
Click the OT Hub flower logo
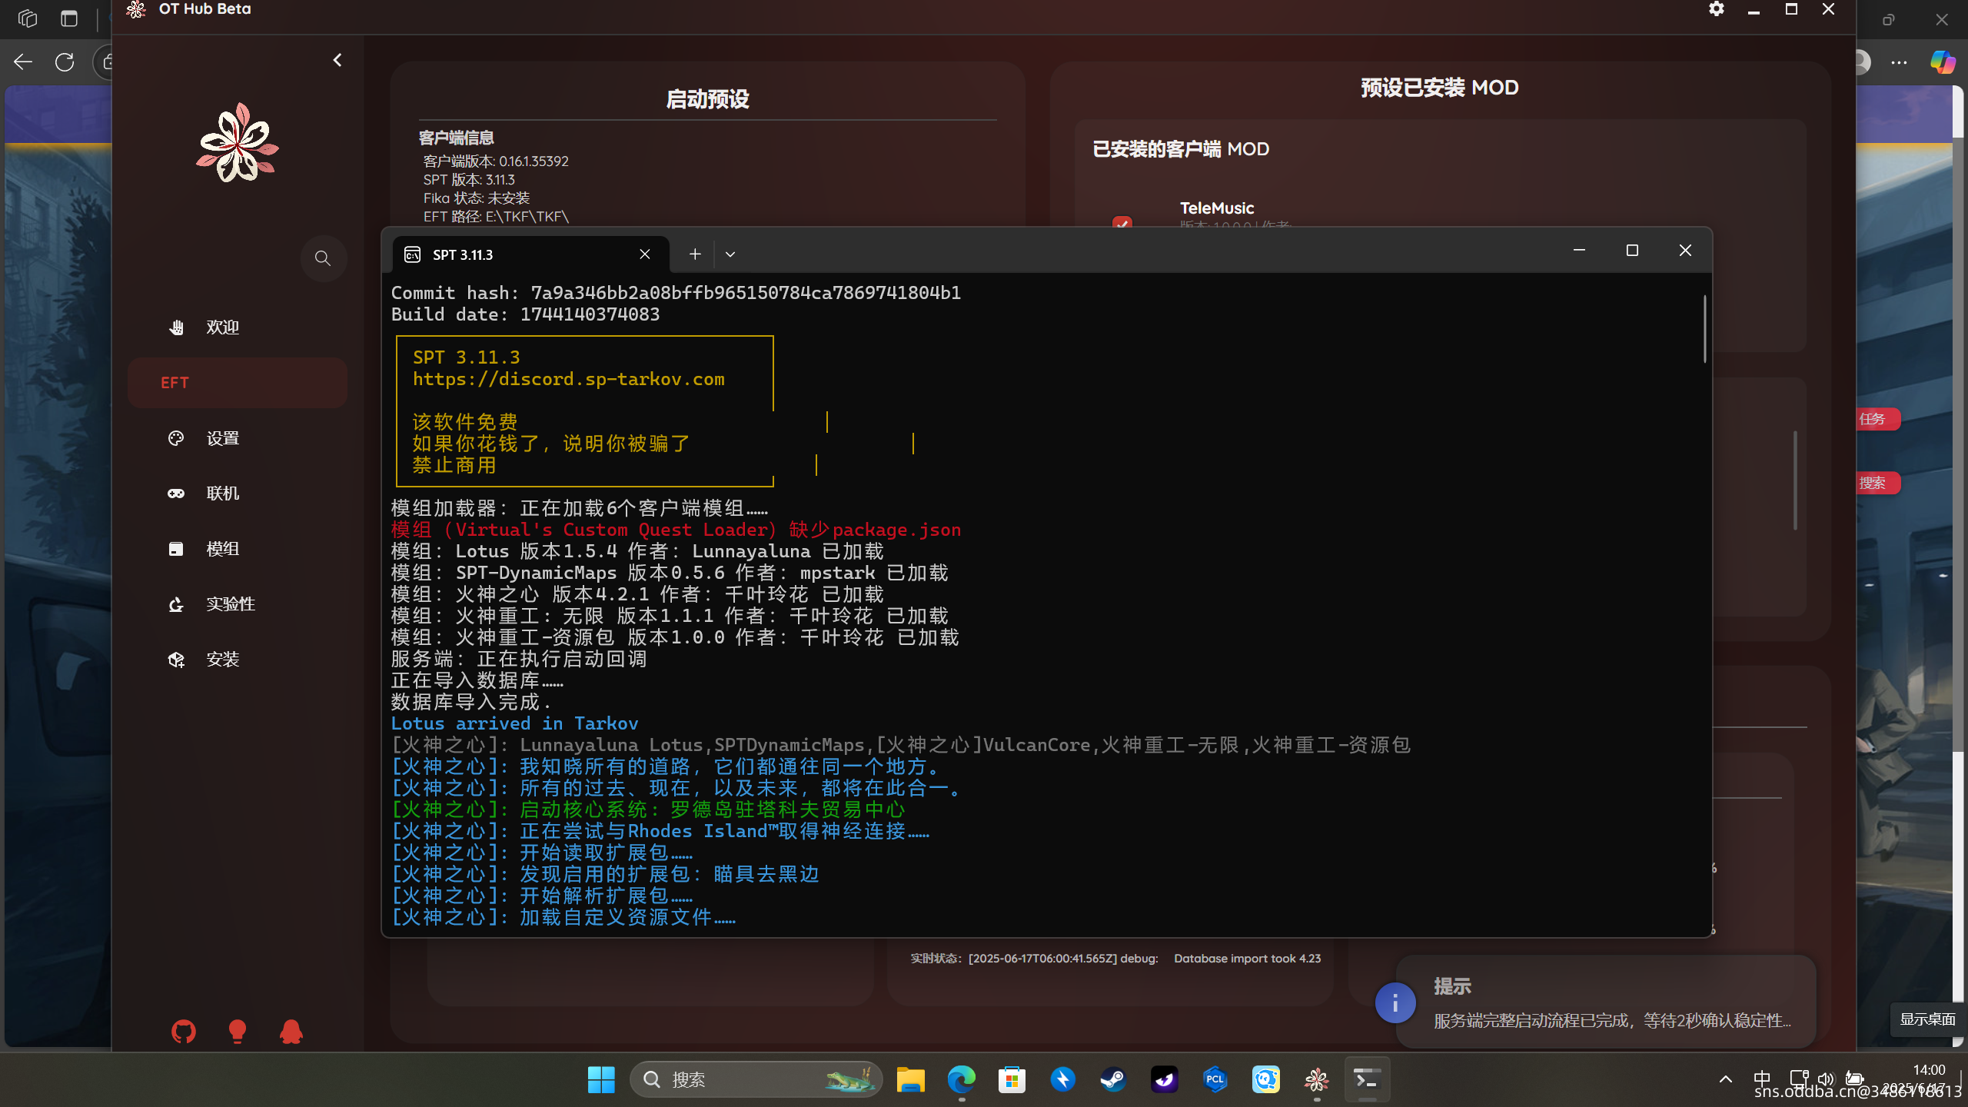(238, 143)
